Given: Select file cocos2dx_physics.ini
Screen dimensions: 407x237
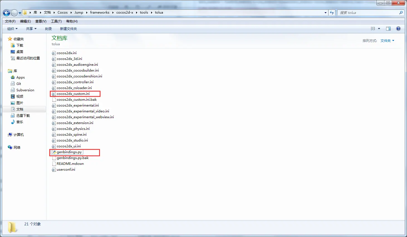Looking at the screenshot, I should tap(73, 129).
